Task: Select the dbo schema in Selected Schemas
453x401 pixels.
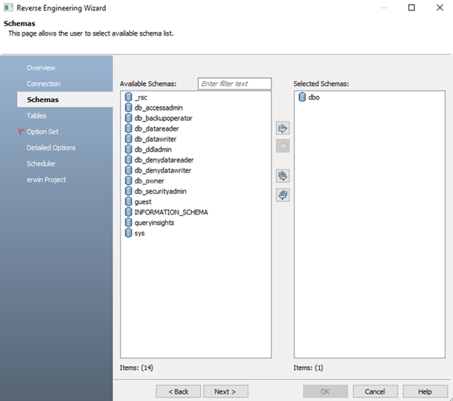Action: coord(314,97)
